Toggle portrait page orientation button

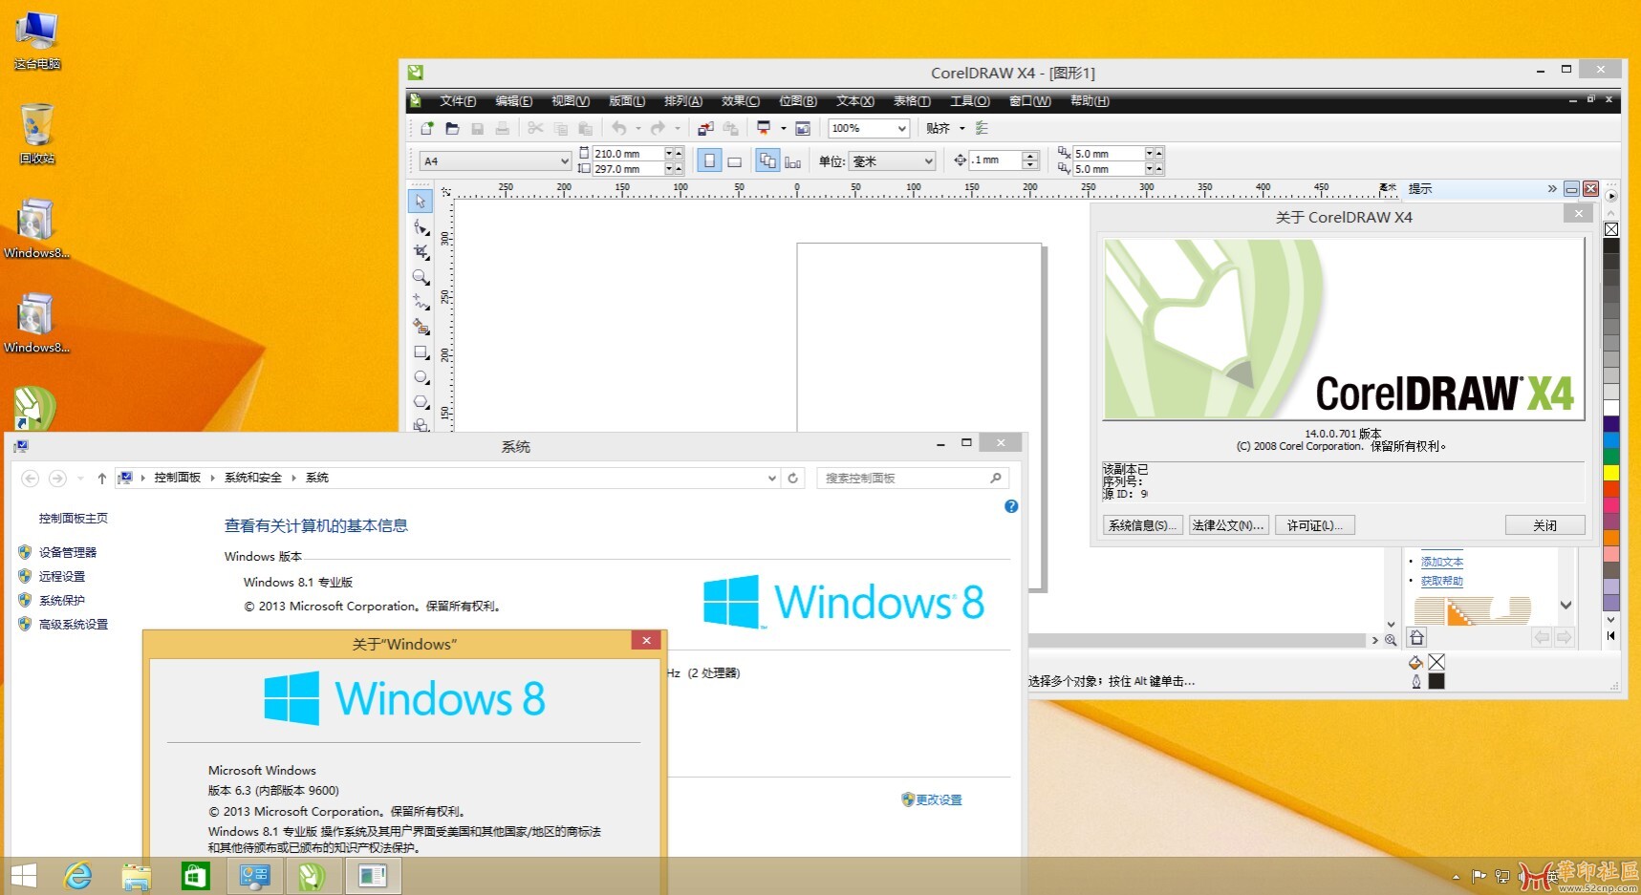(709, 160)
